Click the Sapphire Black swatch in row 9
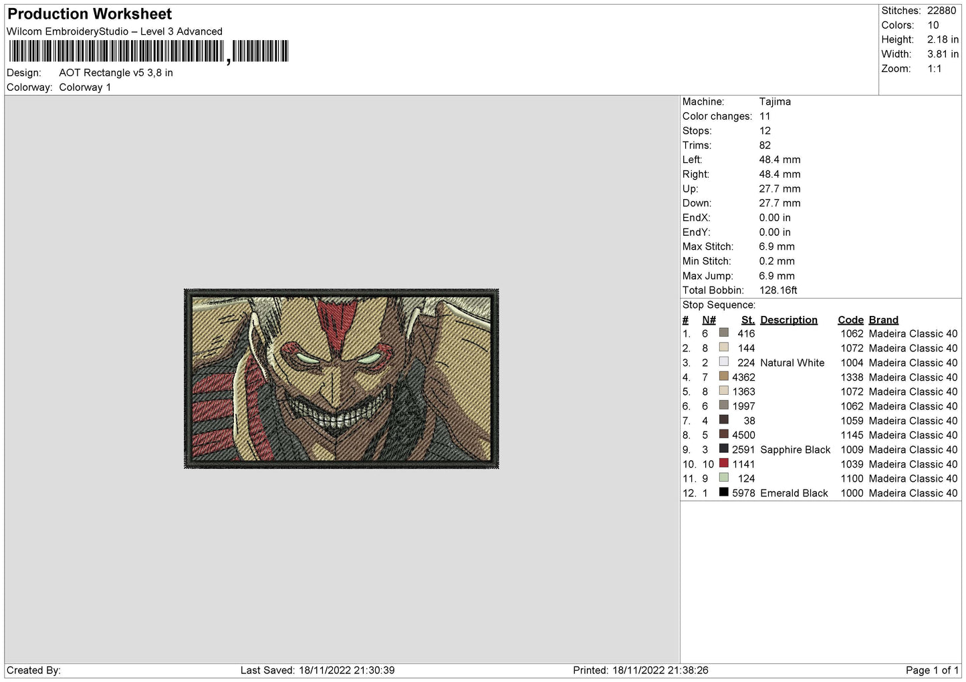 point(723,449)
